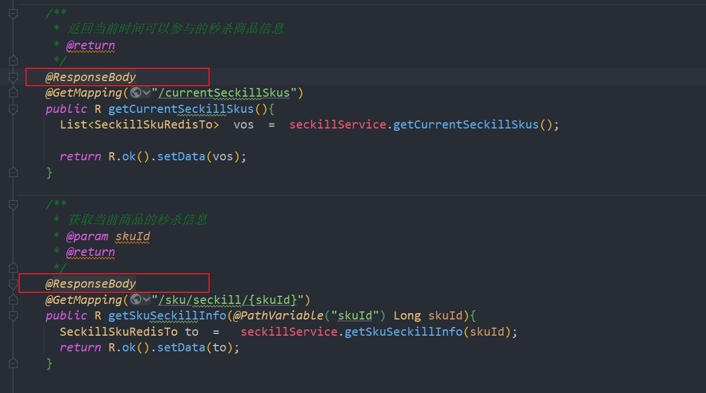Click the globe icon before "/sku/seckill/{skuId}"

(136, 300)
